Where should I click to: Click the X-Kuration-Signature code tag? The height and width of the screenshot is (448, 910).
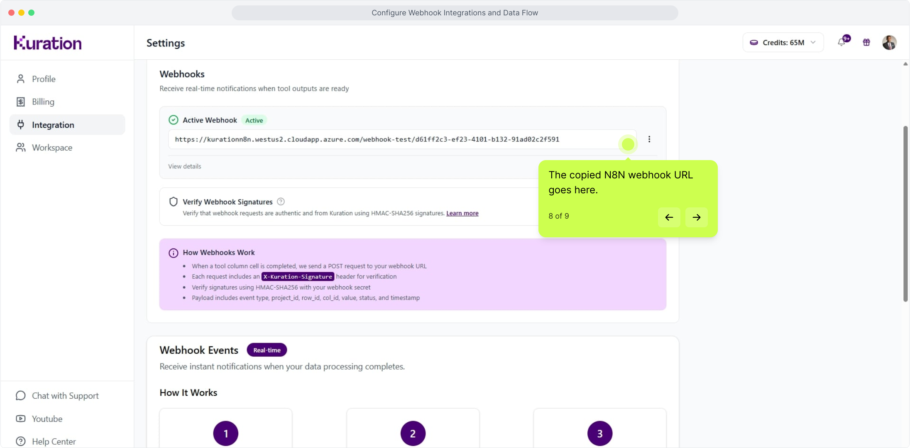click(x=298, y=277)
